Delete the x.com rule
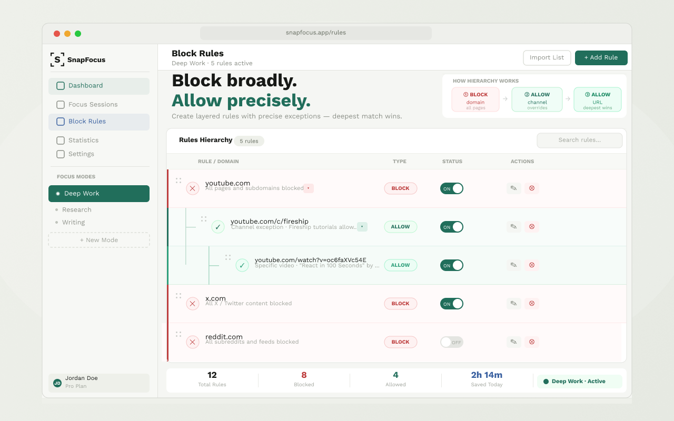Screen dimensions: 674x421 coord(532,304)
